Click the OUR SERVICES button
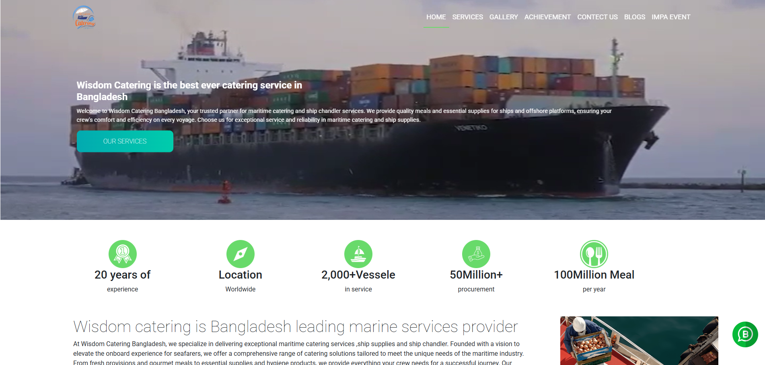765x365 pixels. click(x=125, y=141)
